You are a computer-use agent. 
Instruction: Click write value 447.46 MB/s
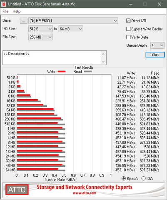tap(125, 147)
